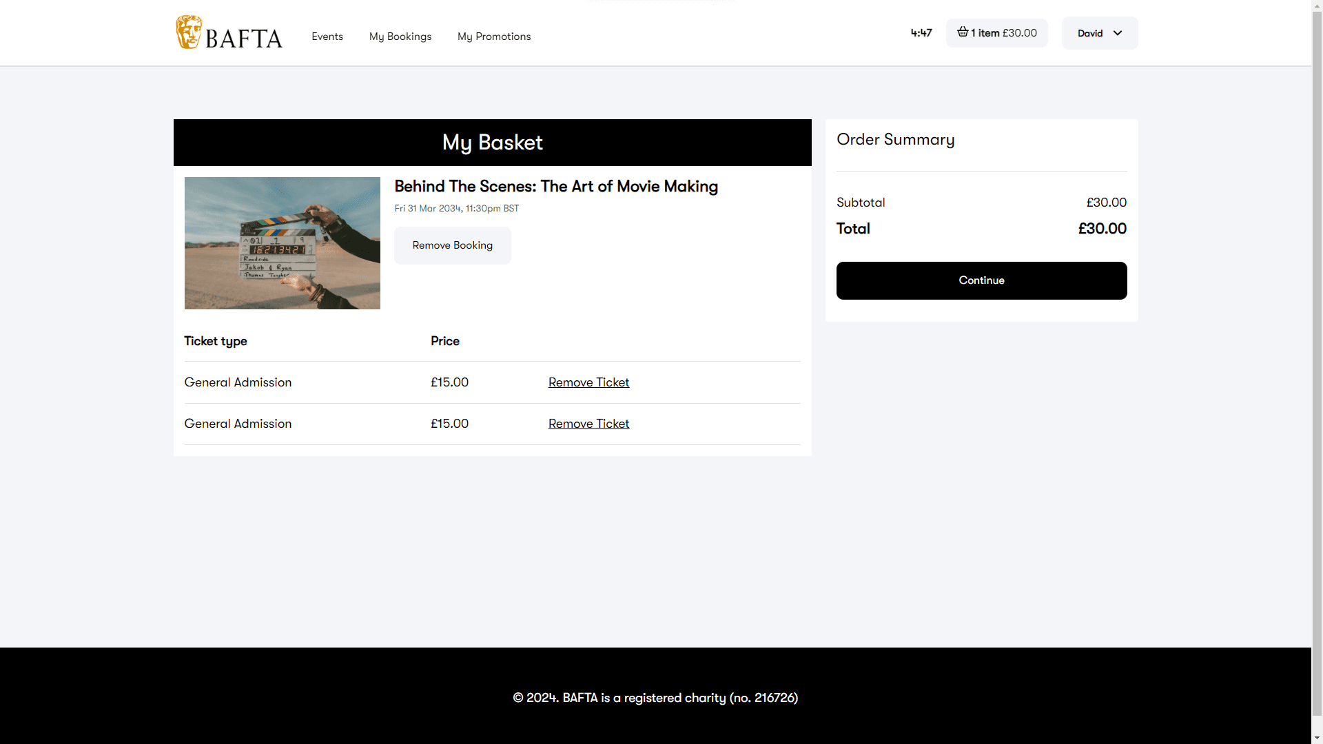Viewport: 1323px width, 744px height.
Task: Go to My Bookings
Action: (x=400, y=37)
